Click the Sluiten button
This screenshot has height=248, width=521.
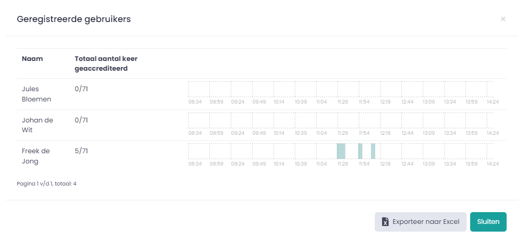488,222
